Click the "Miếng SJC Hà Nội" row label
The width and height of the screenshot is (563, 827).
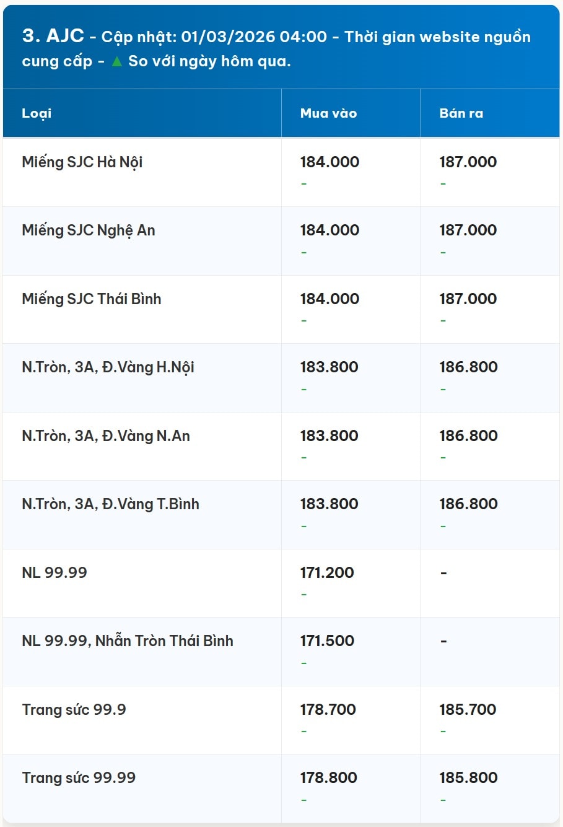(82, 162)
